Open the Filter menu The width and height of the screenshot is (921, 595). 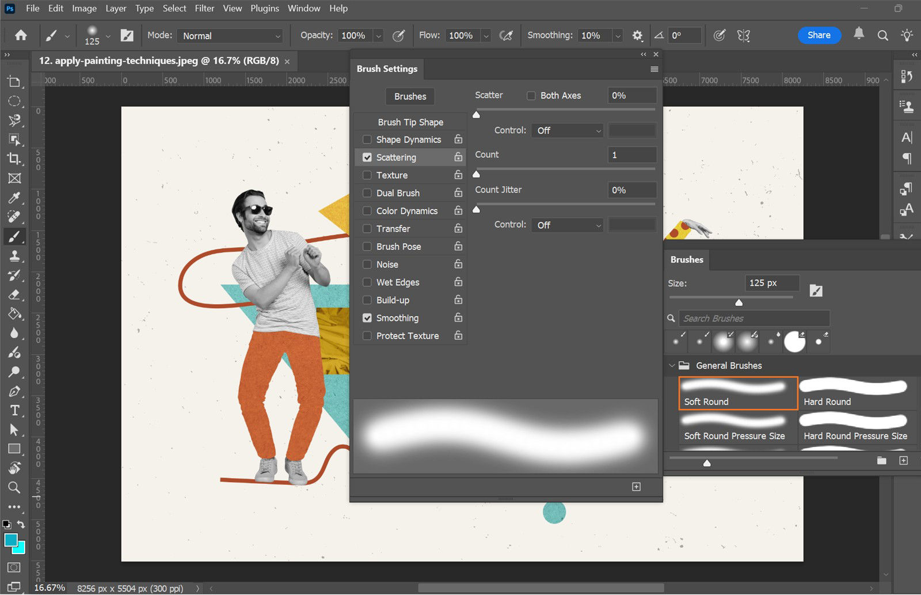coord(204,8)
